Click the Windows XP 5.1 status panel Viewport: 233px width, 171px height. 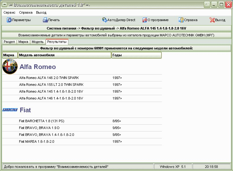173,167
